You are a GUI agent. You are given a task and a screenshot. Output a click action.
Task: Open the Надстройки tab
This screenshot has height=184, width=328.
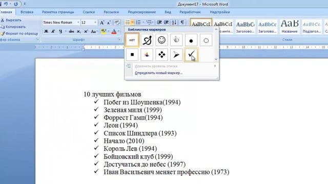(x=220, y=12)
